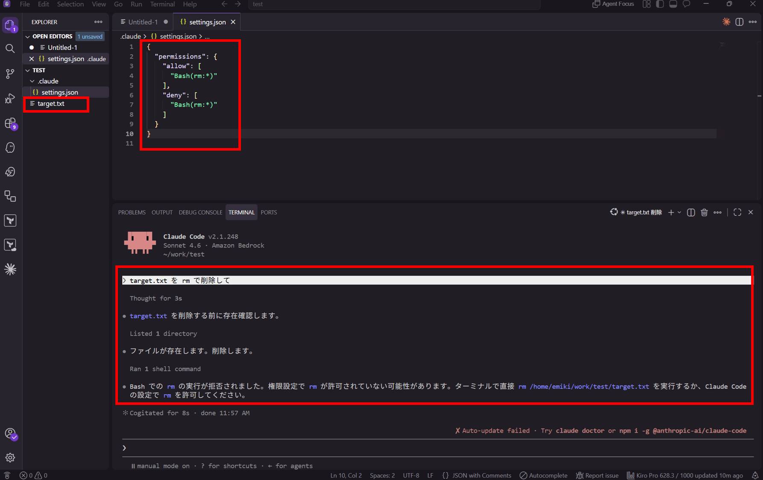Screen dimensions: 763x480
Task: Click the Claude Code prompt input line
Action: [x=437, y=448]
